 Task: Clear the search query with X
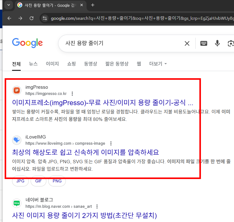click(x=187, y=44)
